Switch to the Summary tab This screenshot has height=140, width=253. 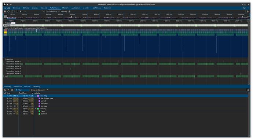click(7, 86)
